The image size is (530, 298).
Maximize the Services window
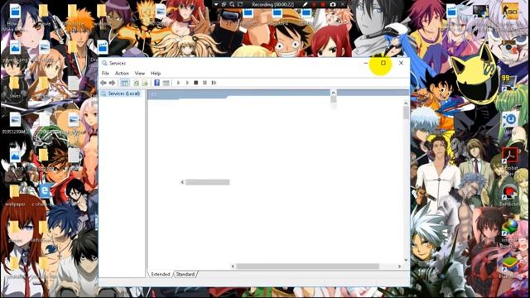(383, 63)
